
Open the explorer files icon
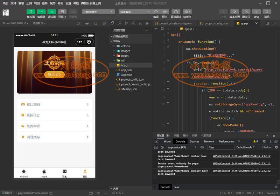point(112,23)
